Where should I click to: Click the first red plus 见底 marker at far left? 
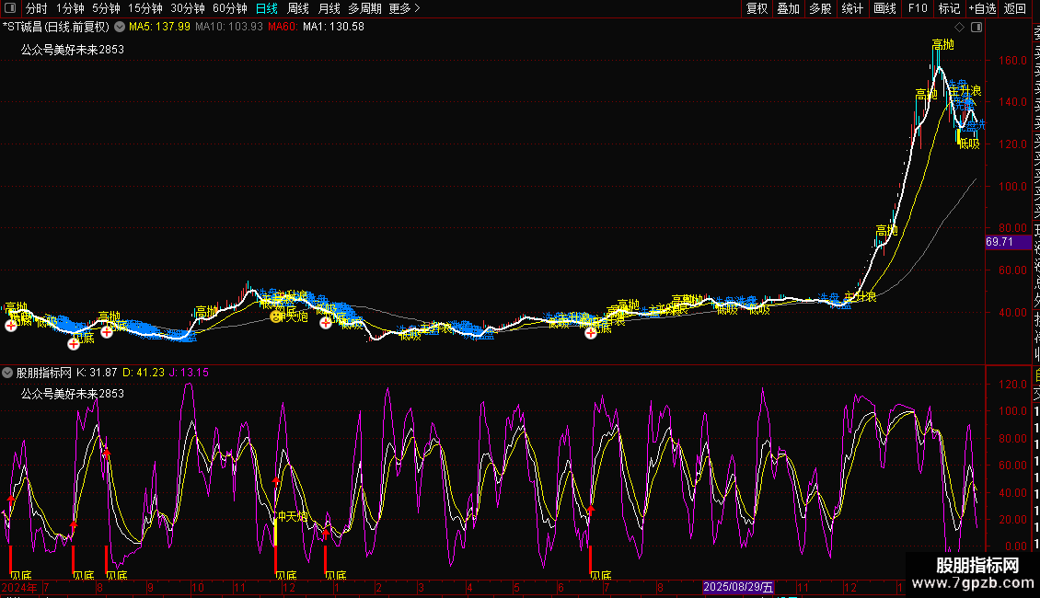tap(11, 325)
